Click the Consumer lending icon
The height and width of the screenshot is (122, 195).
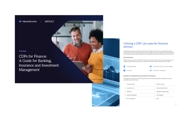coord(150,66)
